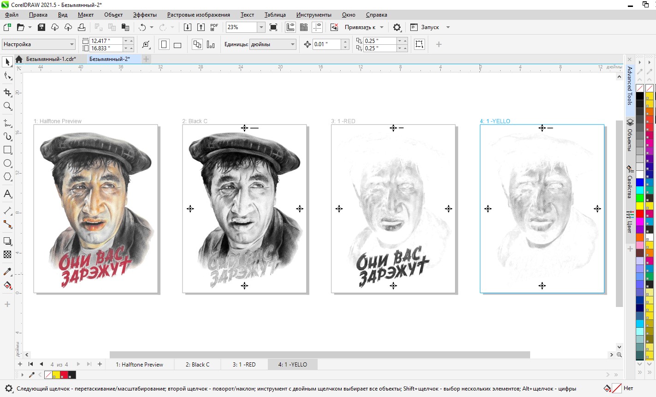Select the Shape edit tool

[x=7, y=76]
